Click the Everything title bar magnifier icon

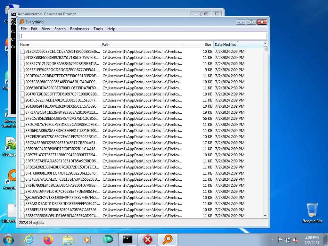22,22
